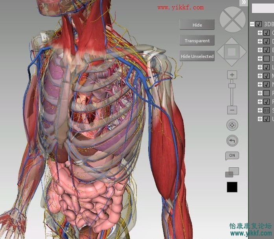Check the empty checkbox on the fourth tree row
The image size is (274, 239).
tap(267, 59)
